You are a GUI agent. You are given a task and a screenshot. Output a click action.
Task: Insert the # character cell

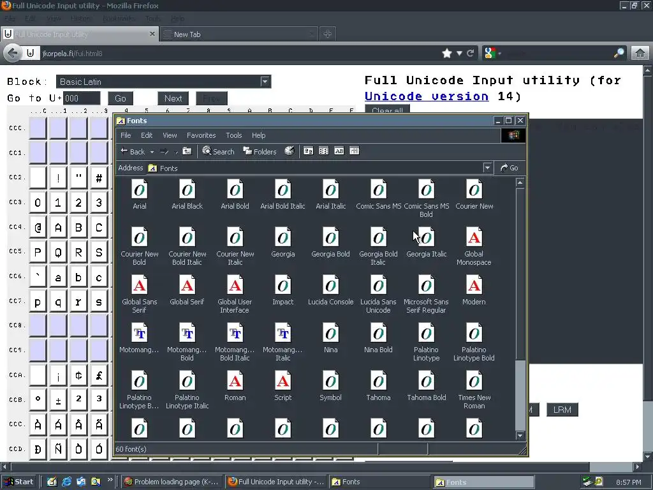point(99,179)
